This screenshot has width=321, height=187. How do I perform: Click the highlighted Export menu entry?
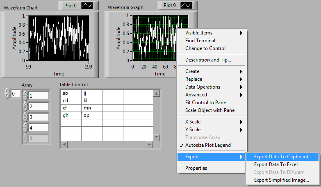[212, 157]
